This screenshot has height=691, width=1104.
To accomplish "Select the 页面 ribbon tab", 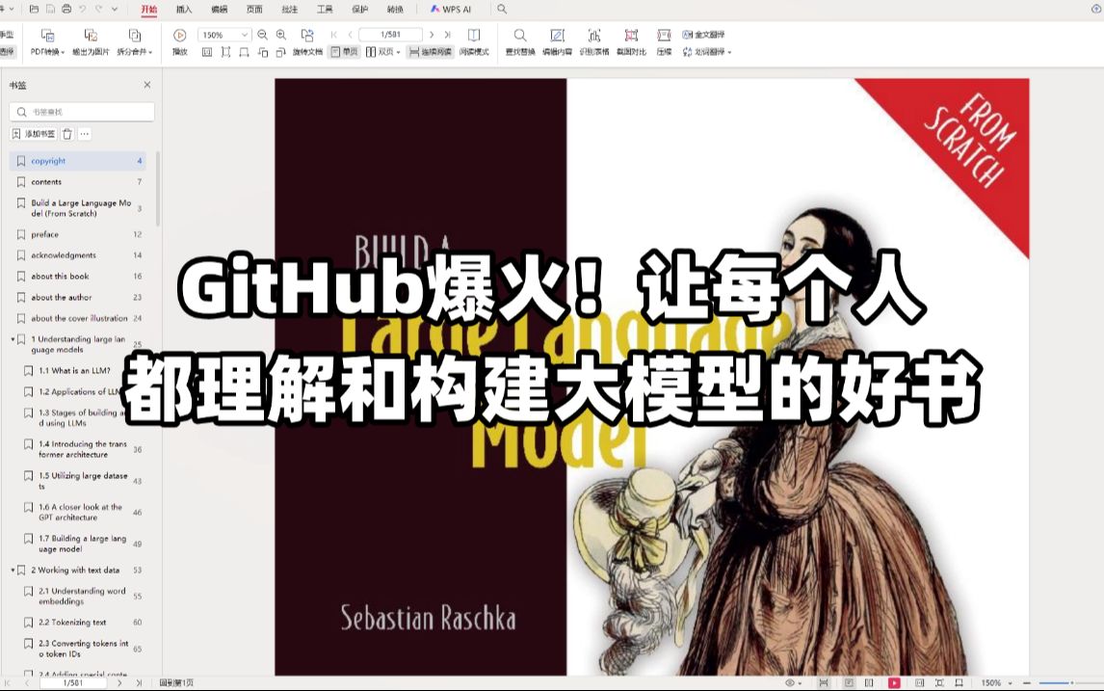I will (x=254, y=10).
